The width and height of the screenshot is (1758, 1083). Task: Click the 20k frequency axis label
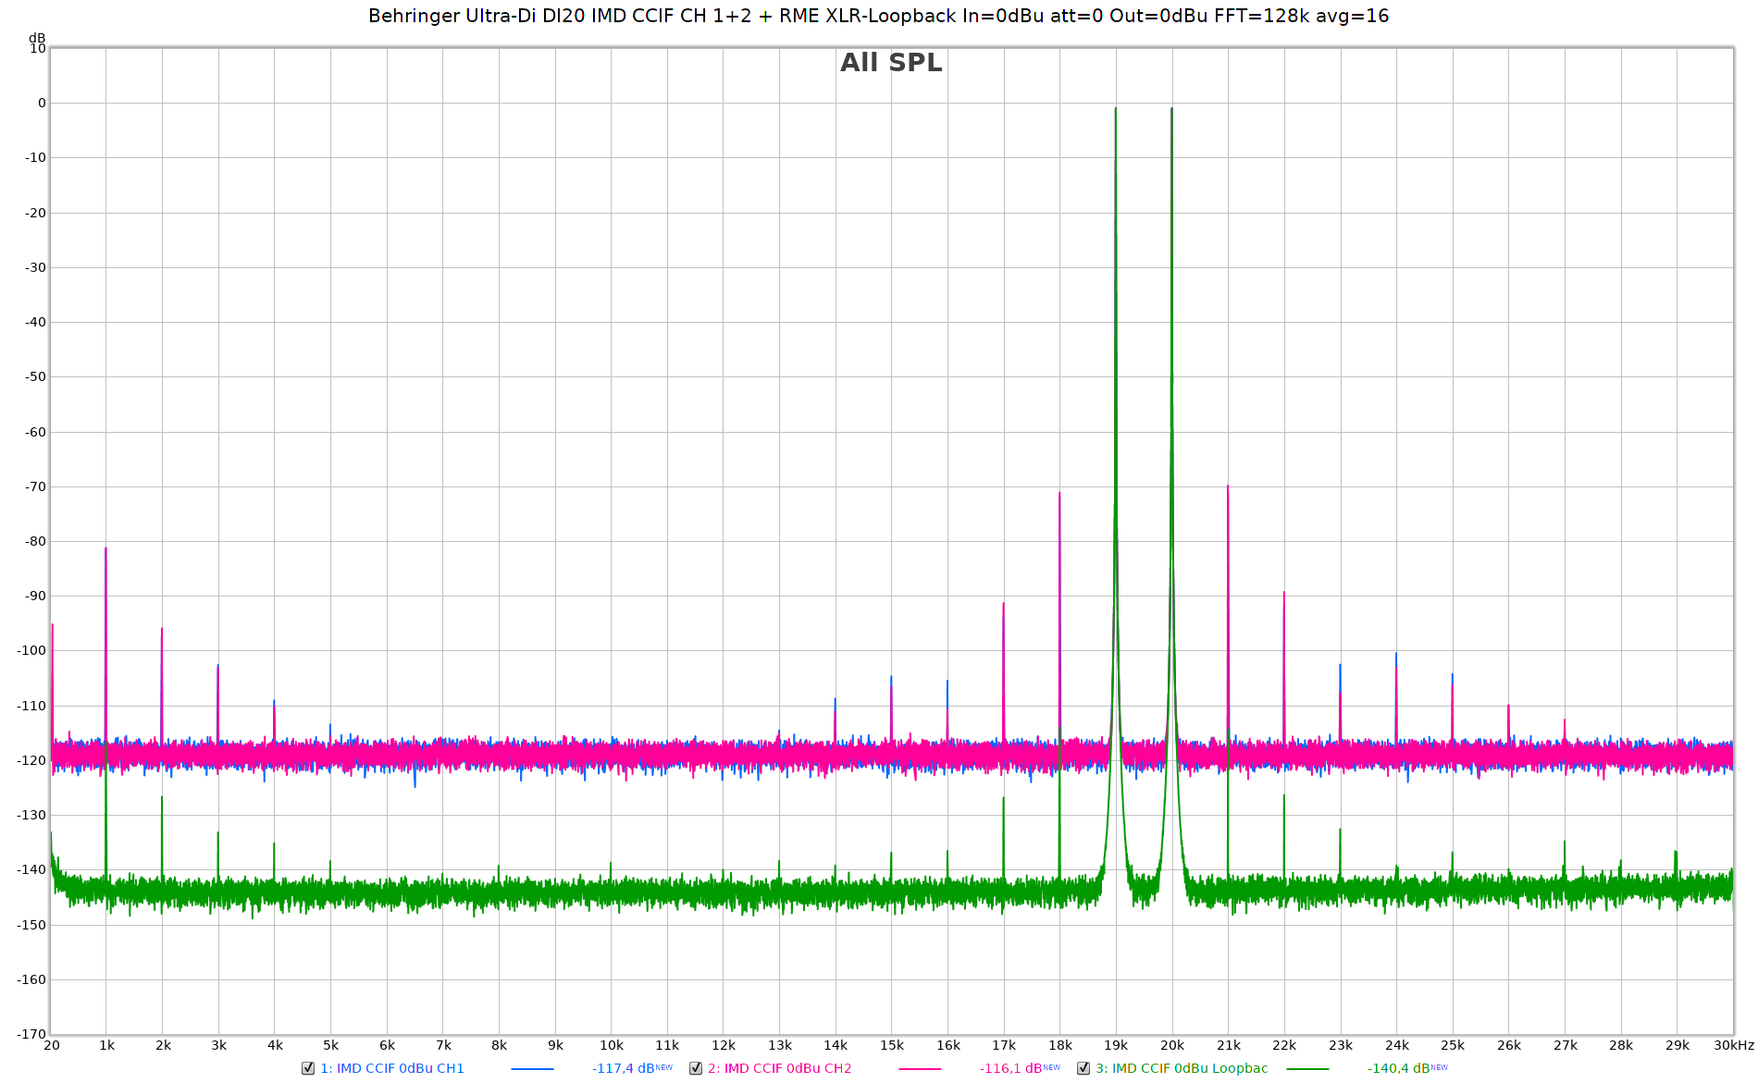(1172, 1045)
